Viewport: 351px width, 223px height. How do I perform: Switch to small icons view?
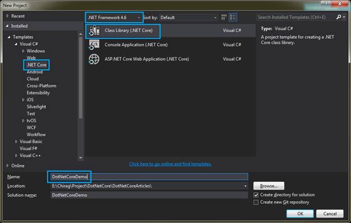tap(224, 17)
